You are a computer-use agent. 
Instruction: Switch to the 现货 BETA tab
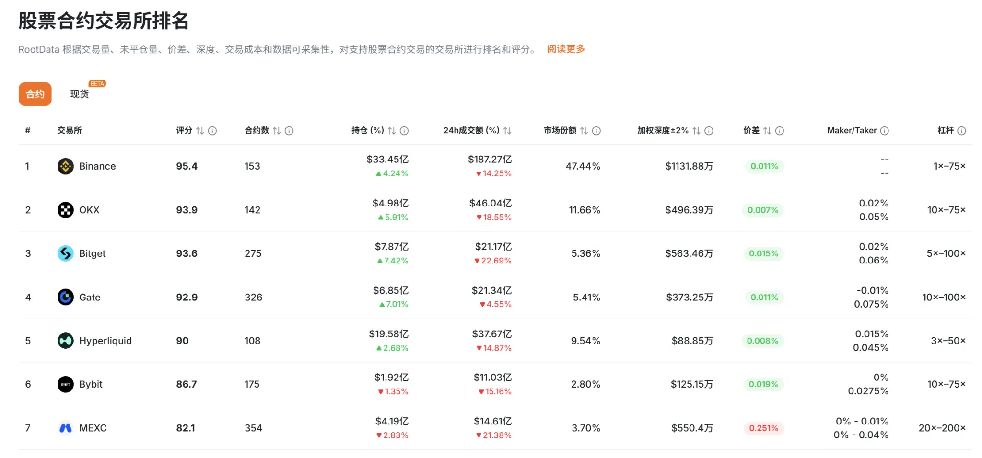coord(80,94)
